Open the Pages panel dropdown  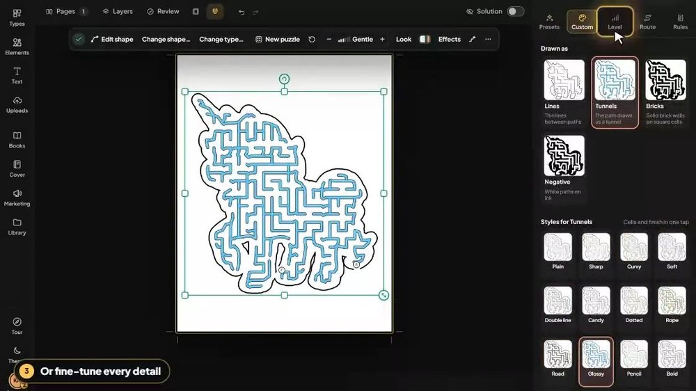66,12
